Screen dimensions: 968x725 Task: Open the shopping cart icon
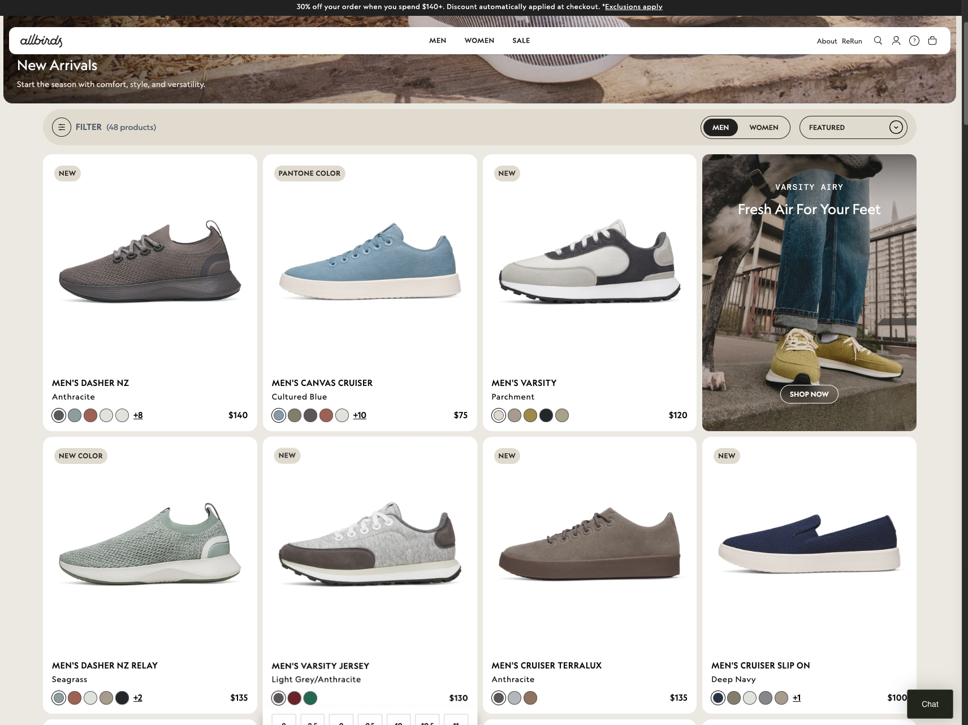click(x=932, y=41)
